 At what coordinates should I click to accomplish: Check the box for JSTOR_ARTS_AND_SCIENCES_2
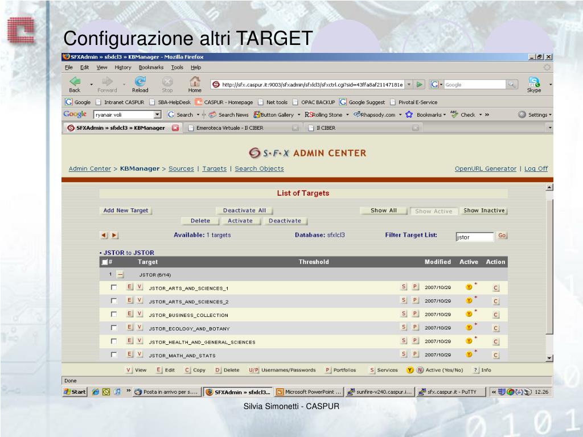click(x=114, y=300)
